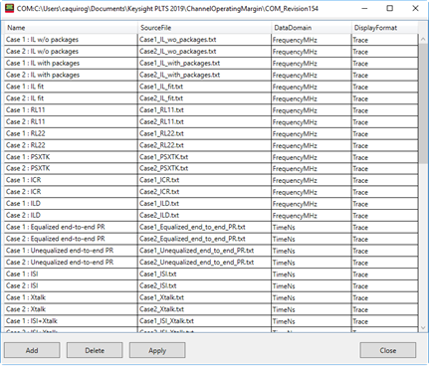Select 'Case 1 : IL fit' name cell
This screenshot has width=430, height=366.
71,87
